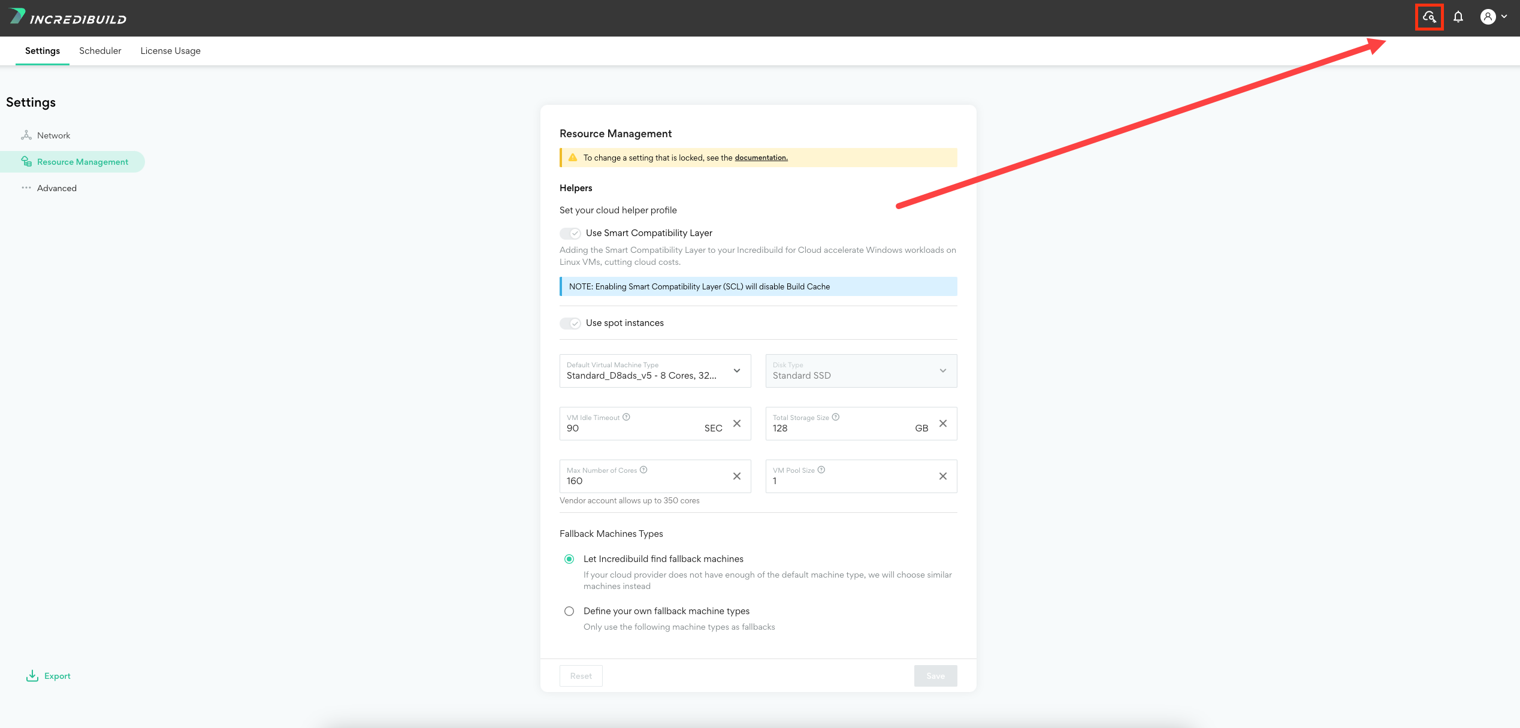Toggle Use spot instances
1520x728 pixels.
(x=570, y=323)
